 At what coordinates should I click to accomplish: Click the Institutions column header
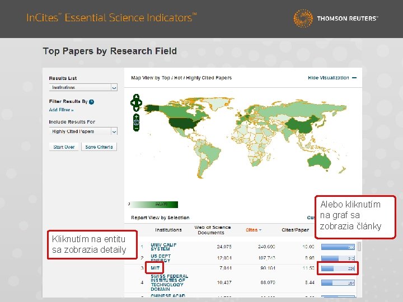click(168, 230)
